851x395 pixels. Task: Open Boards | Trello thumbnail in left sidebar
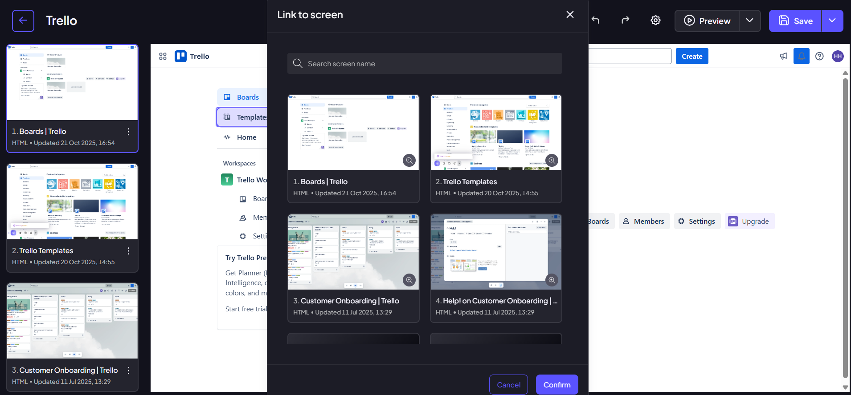pyautogui.click(x=72, y=83)
